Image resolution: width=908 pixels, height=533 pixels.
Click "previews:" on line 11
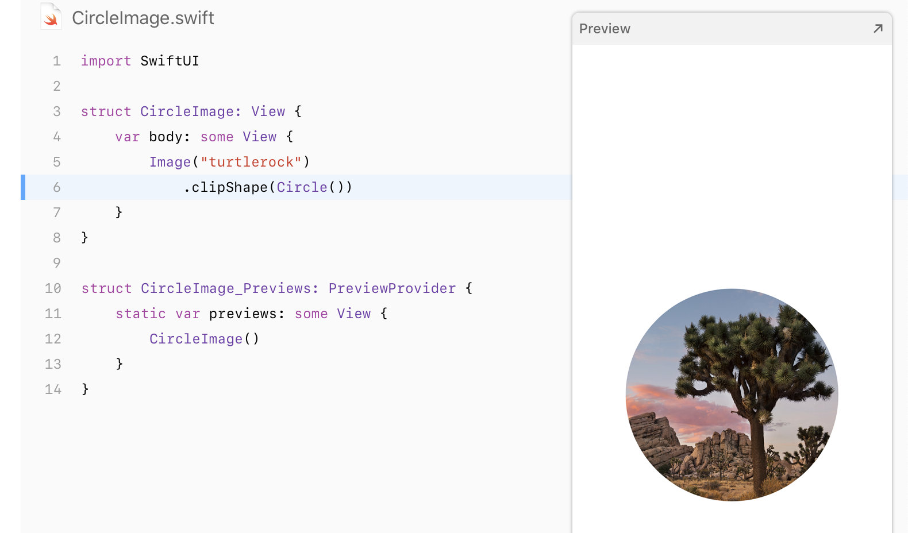(247, 314)
